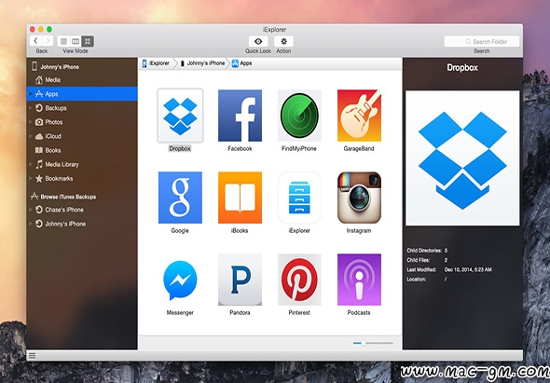Select the FindMyiPhone radar icon
Viewport: 550px width, 383px height.
click(299, 116)
